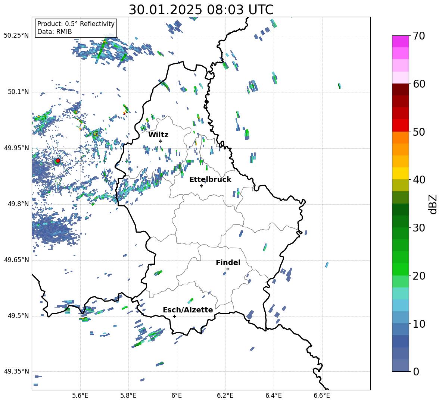The height and width of the screenshot is (403, 442).
Task: Click the 50.25°N latitude label
Action: point(16,36)
